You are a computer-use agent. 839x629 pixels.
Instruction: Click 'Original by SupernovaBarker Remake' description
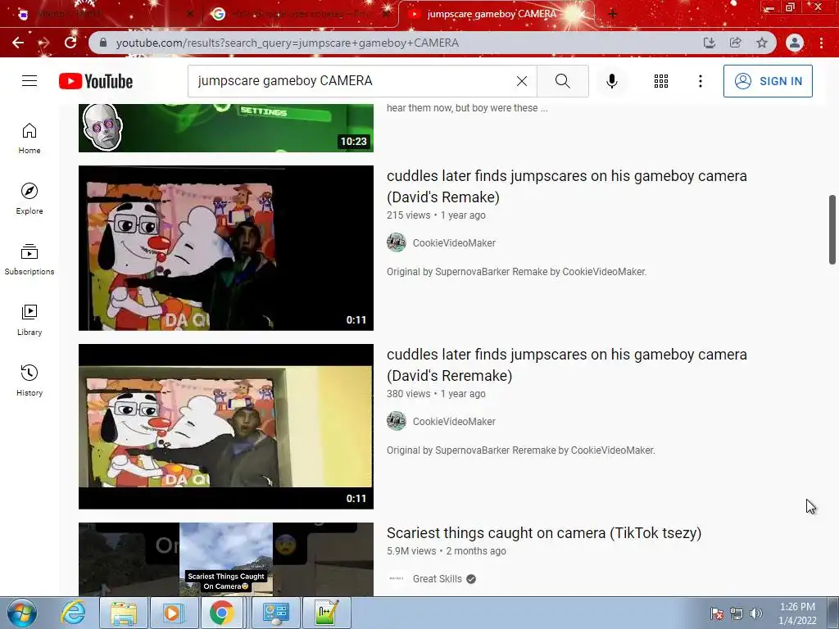click(x=516, y=272)
